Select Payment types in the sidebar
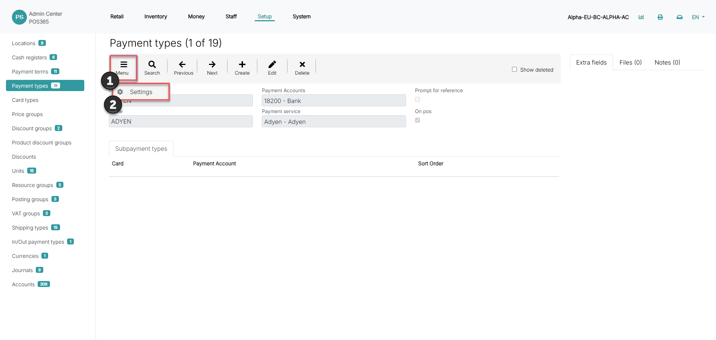Viewport: 716px width, 340px height. pos(45,85)
